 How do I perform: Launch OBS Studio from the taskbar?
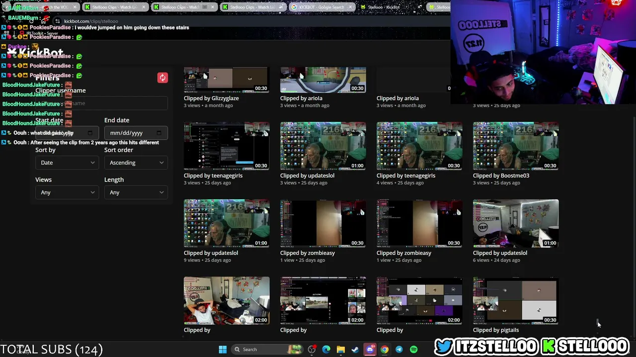pyautogui.click(x=312, y=350)
